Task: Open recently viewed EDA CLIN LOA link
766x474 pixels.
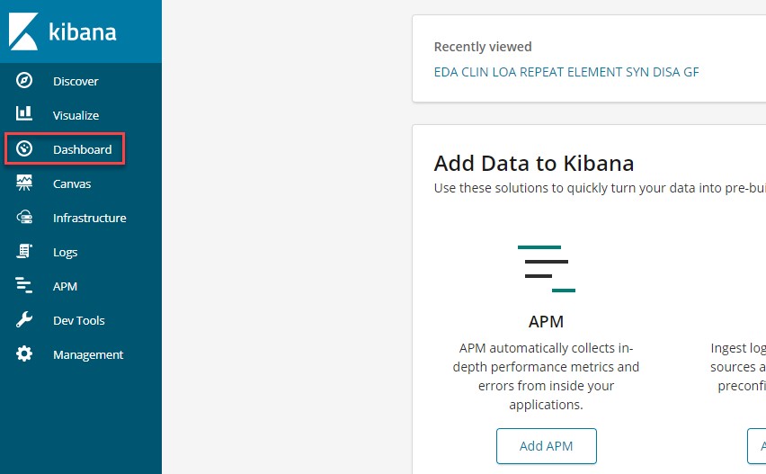Action: (566, 72)
